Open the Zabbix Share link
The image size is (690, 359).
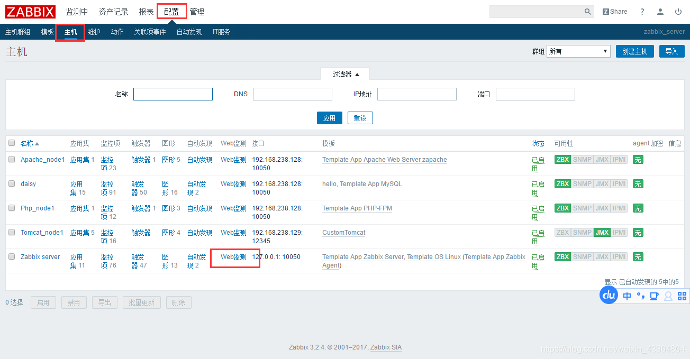615,12
